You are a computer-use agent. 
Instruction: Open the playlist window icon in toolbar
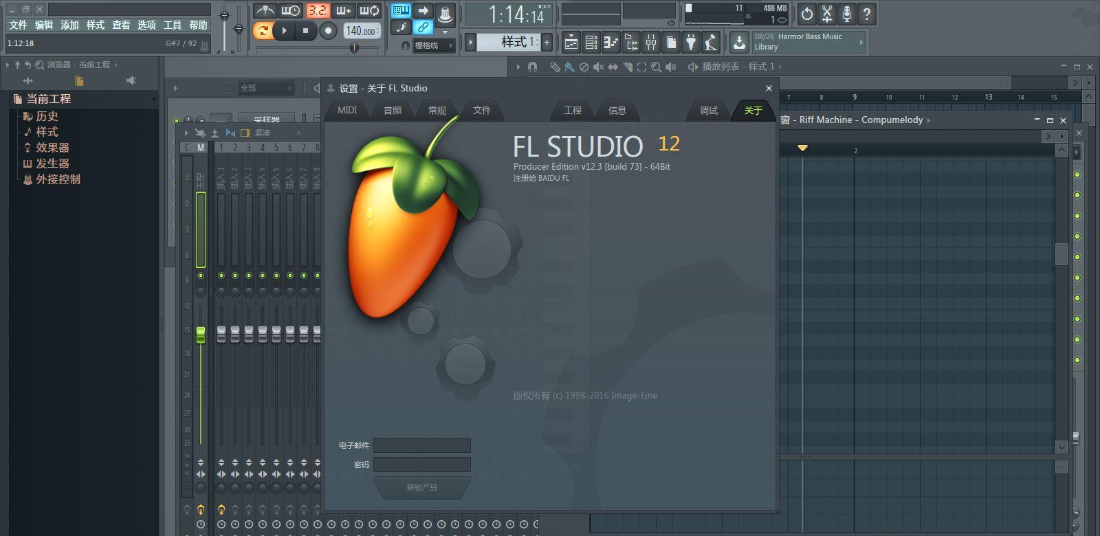[x=571, y=43]
